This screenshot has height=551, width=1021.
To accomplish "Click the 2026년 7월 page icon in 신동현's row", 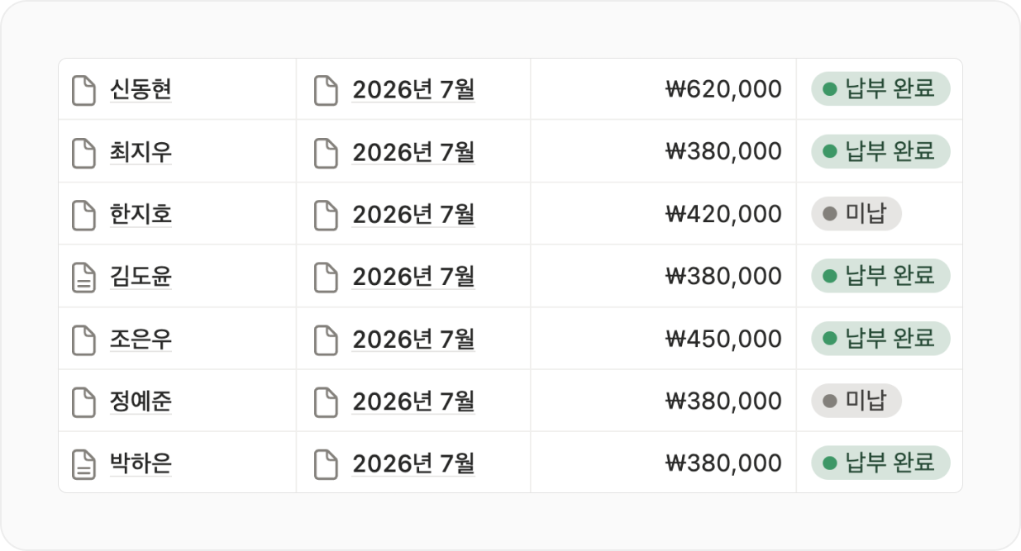I will (326, 90).
